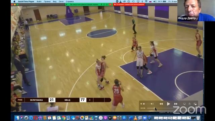Open Notes from the Dock
215x121 pixels.
coord(54,118)
